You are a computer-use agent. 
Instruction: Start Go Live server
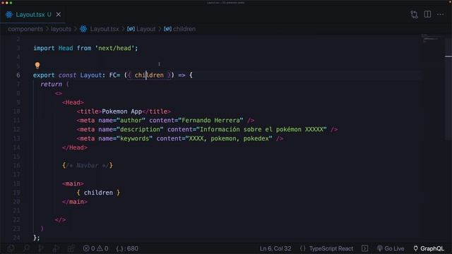coord(391,248)
